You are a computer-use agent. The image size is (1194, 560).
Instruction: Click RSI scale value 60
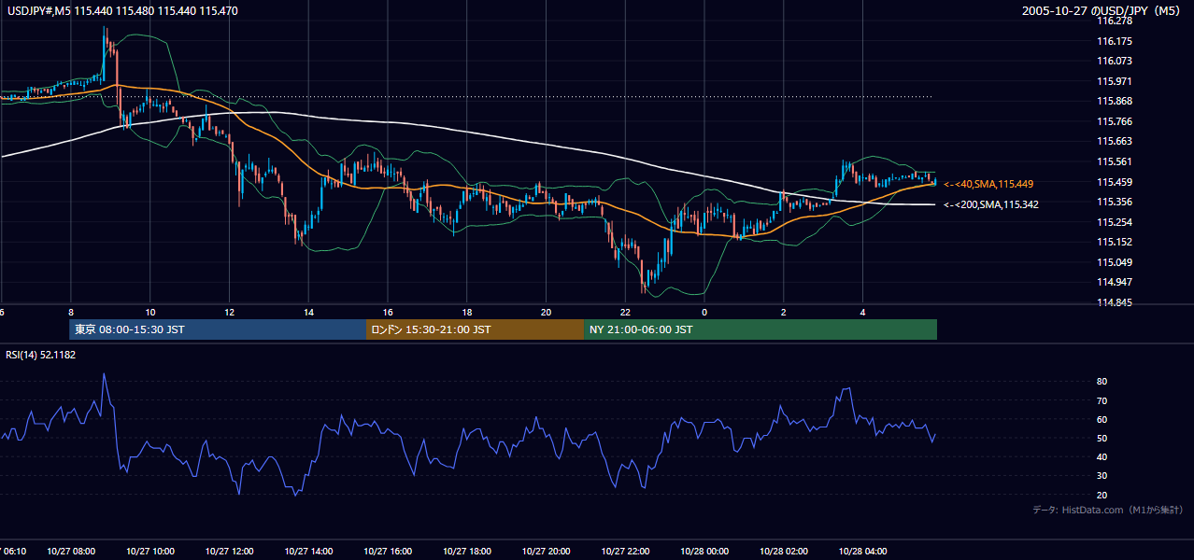[1102, 419]
